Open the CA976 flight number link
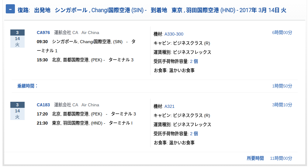The height and width of the screenshot is (168, 308). (43, 33)
